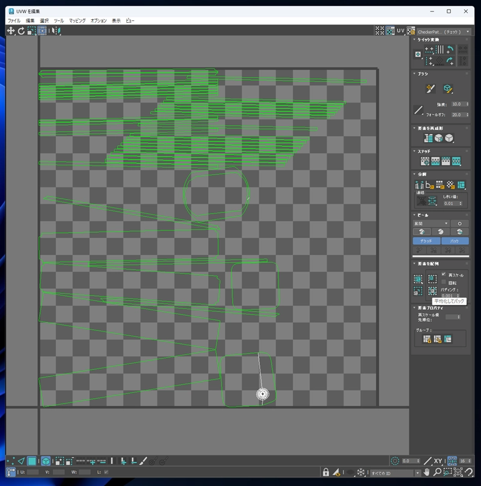Enable the 回転 checkbox
The image size is (481, 486).
coord(444,281)
